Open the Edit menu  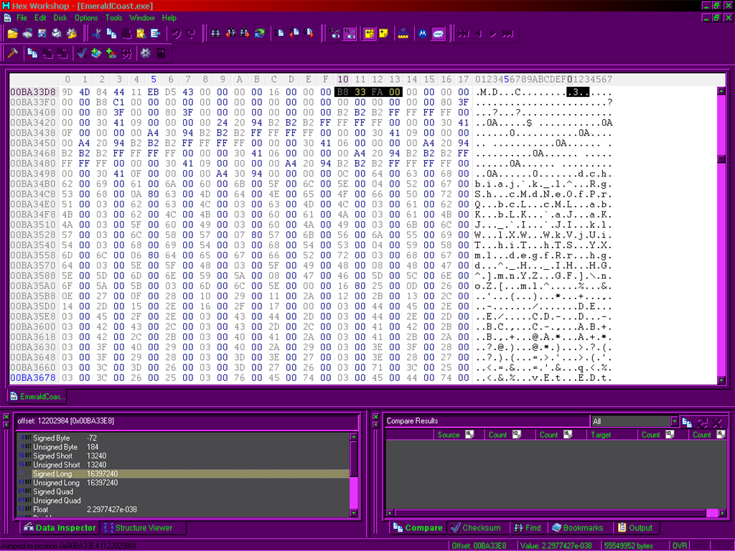(40, 18)
